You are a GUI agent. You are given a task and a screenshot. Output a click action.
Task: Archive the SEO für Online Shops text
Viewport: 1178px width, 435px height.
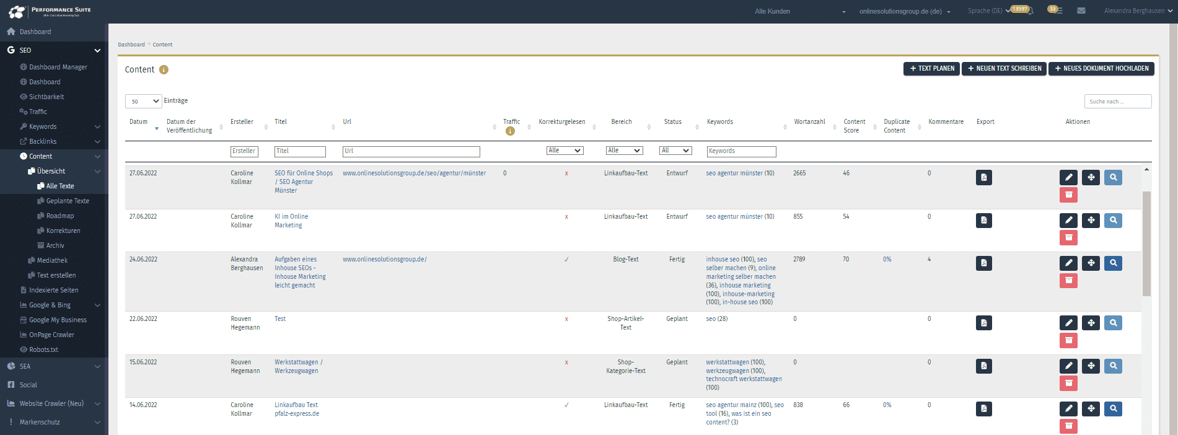pos(1069,195)
